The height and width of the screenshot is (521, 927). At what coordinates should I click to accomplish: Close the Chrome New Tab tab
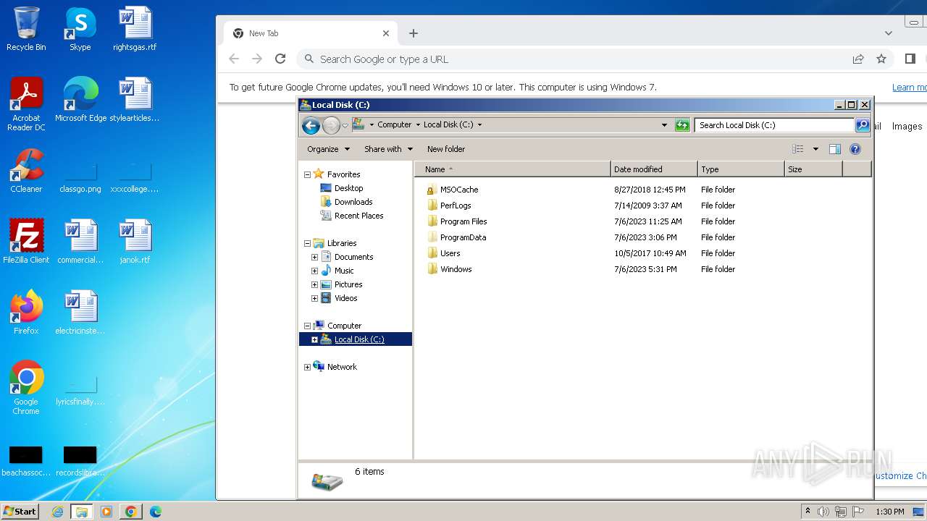[385, 33]
